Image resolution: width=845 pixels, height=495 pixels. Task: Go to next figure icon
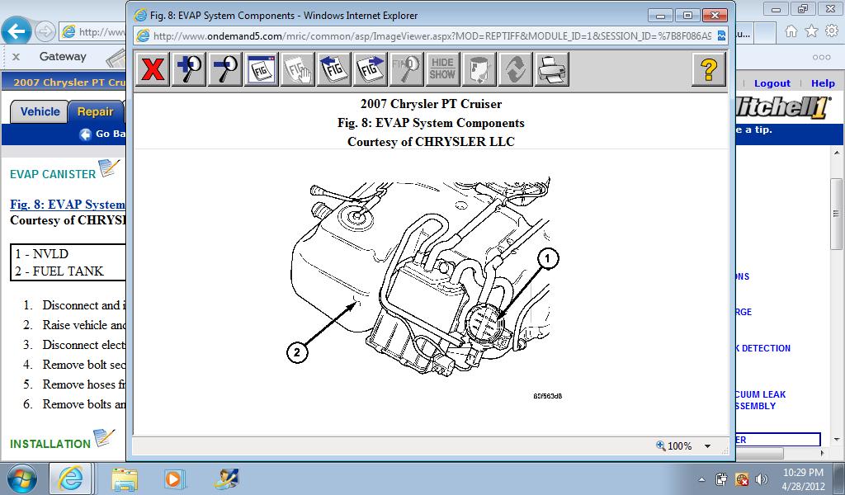pos(370,69)
